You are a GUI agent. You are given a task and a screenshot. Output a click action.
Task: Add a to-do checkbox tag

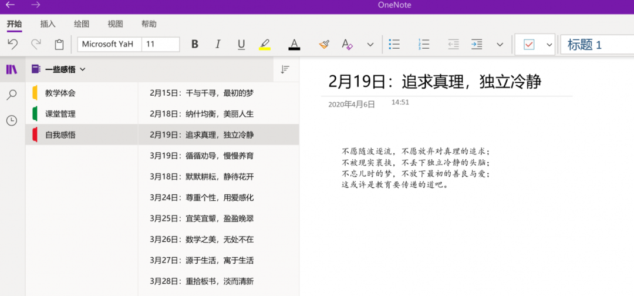click(x=529, y=45)
